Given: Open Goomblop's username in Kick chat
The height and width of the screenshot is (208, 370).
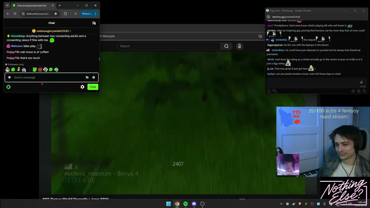Looking at the screenshot, I should pyautogui.click(x=18, y=36).
